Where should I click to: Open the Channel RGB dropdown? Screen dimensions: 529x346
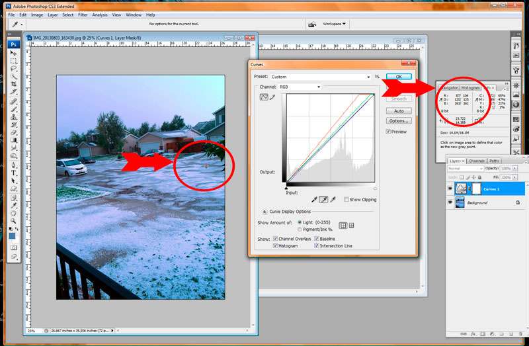pos(300,87)
